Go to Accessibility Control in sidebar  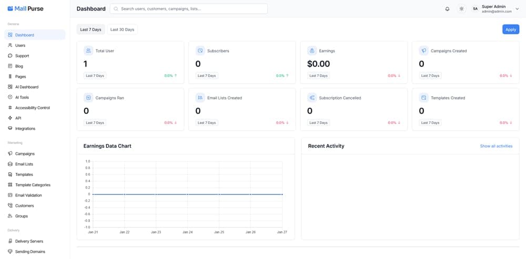32,108
